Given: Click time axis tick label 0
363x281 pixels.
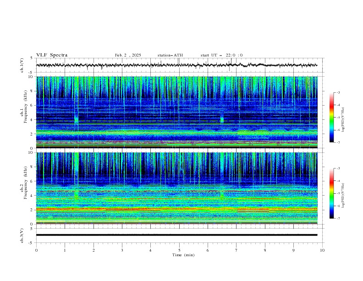Looking at the screenshot, I should [x=36, y=250].
